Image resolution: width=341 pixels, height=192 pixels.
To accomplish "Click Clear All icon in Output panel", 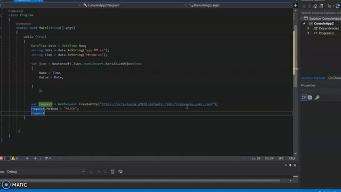I will (112, 172).
